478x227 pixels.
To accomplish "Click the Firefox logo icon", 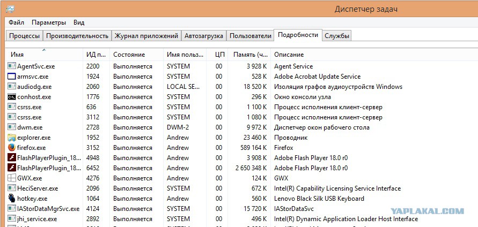I will click(12, 148).
